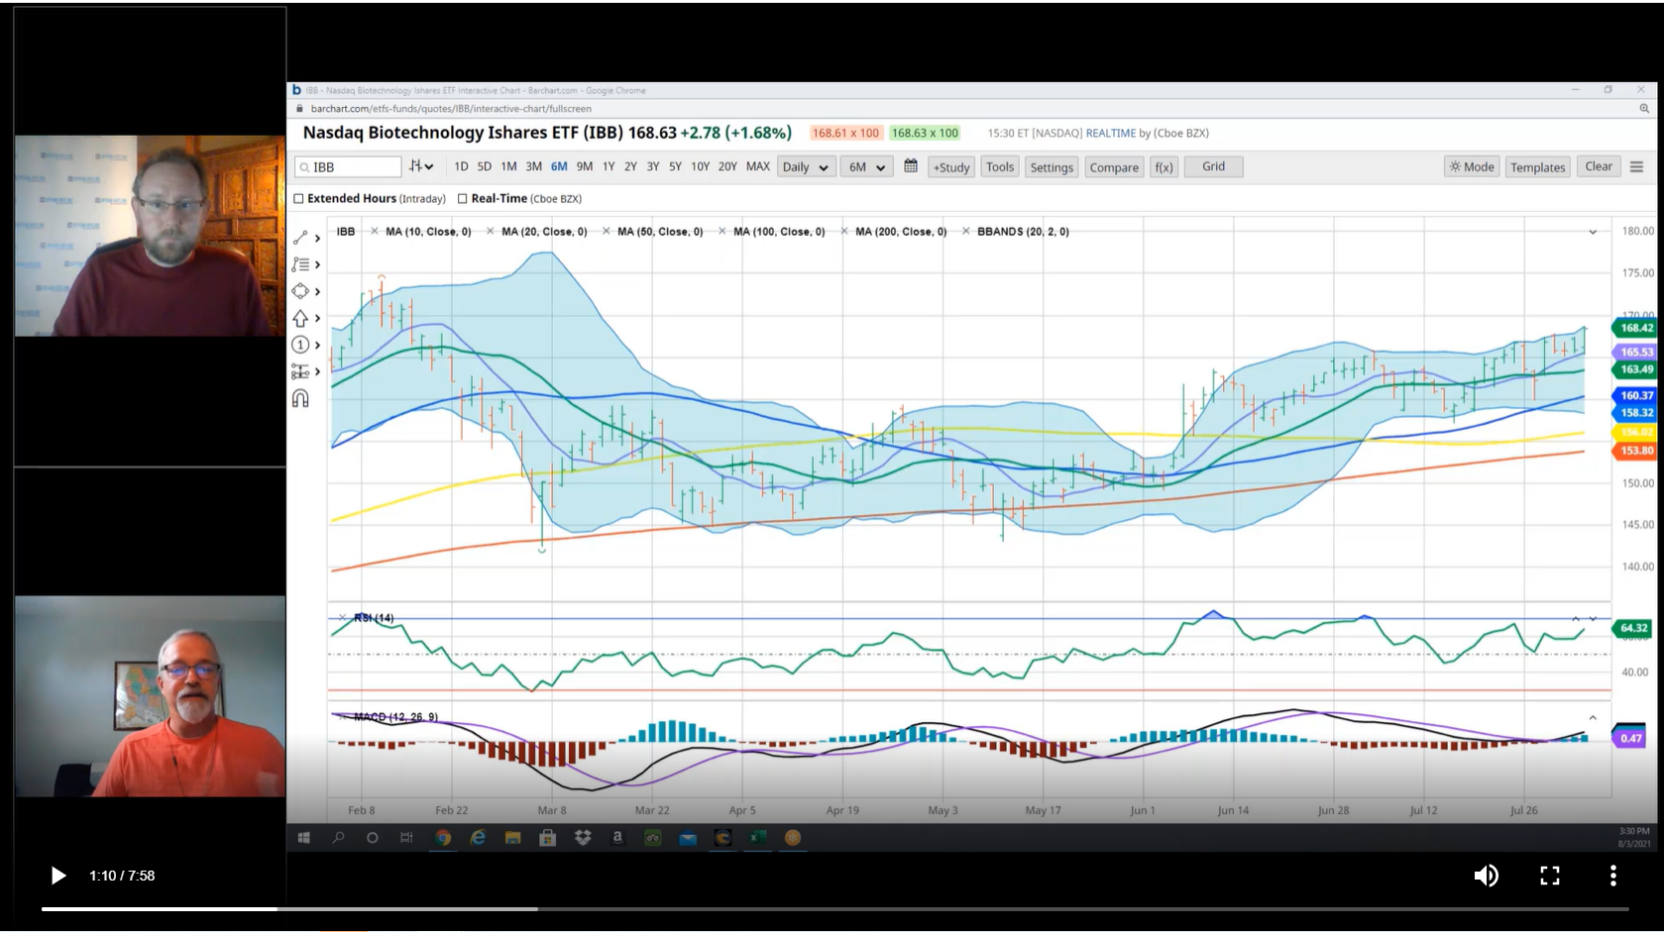Click the +Study button

[952, 167]
